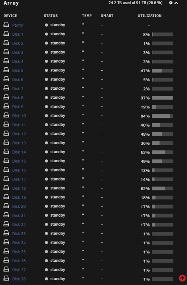Click the Parity drive icon
The width and height of the screenshot is (187, 285).
pyautogui.click(x=6, y=25)
